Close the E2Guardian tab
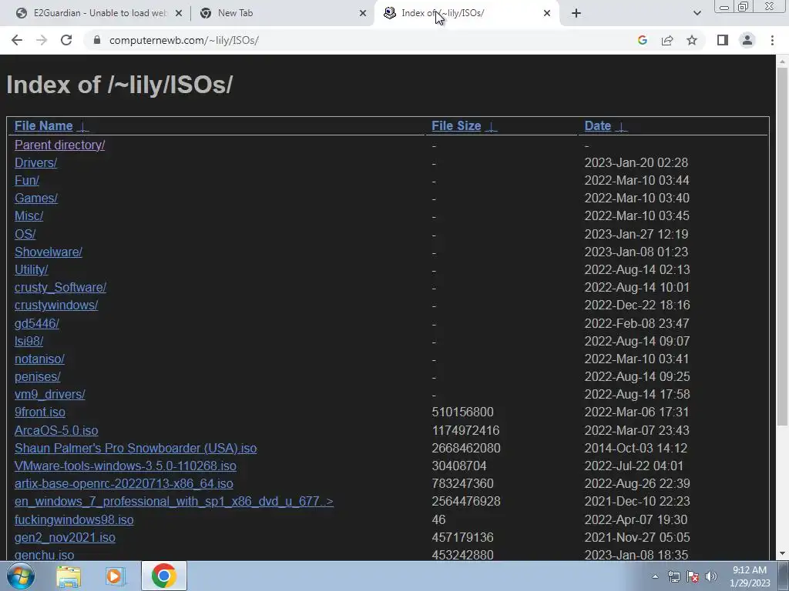 point(179,13)
